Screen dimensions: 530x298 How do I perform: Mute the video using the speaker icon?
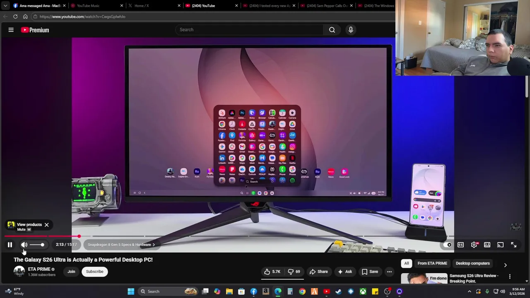pos(24,245)
